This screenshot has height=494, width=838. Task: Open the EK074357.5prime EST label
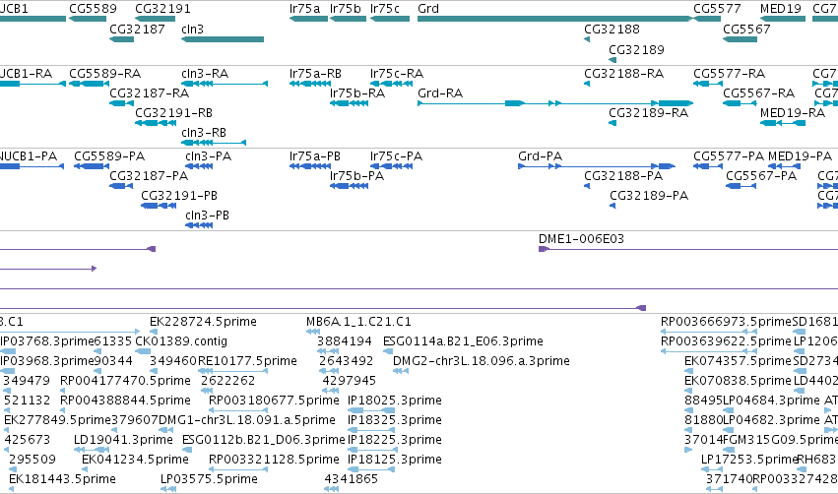(x=739, y=360)
